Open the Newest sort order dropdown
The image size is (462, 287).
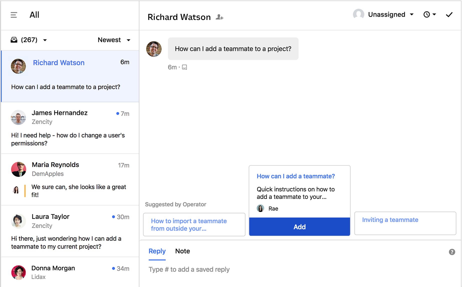114,40
